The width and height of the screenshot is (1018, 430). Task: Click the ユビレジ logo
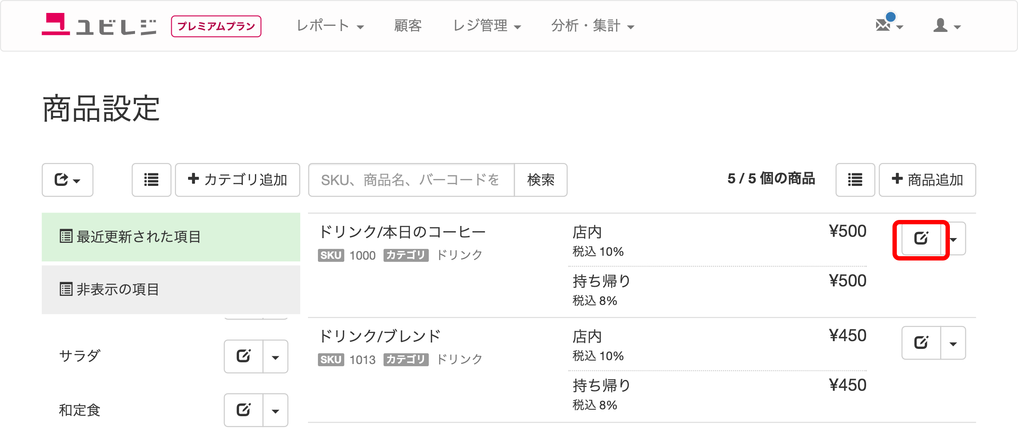[x=99, y=25]
